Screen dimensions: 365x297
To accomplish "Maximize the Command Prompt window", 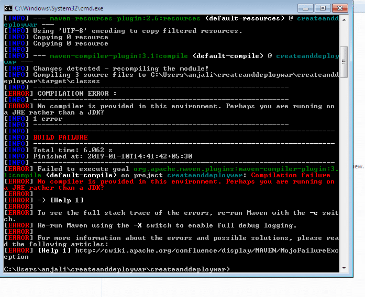I will (322, 8).
